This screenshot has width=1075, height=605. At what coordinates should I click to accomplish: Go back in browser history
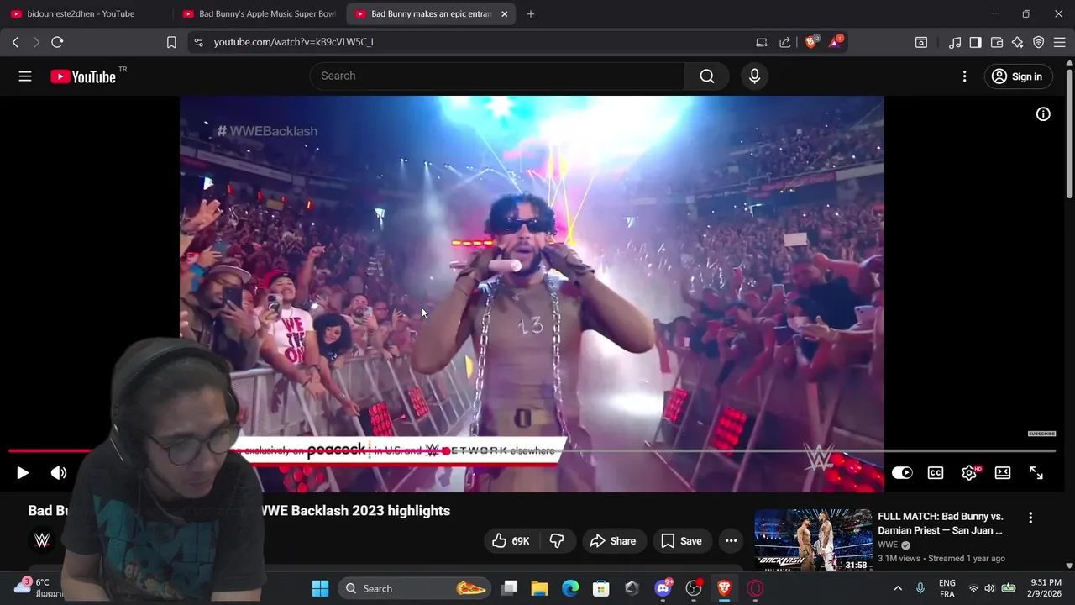tap(16, 42)
